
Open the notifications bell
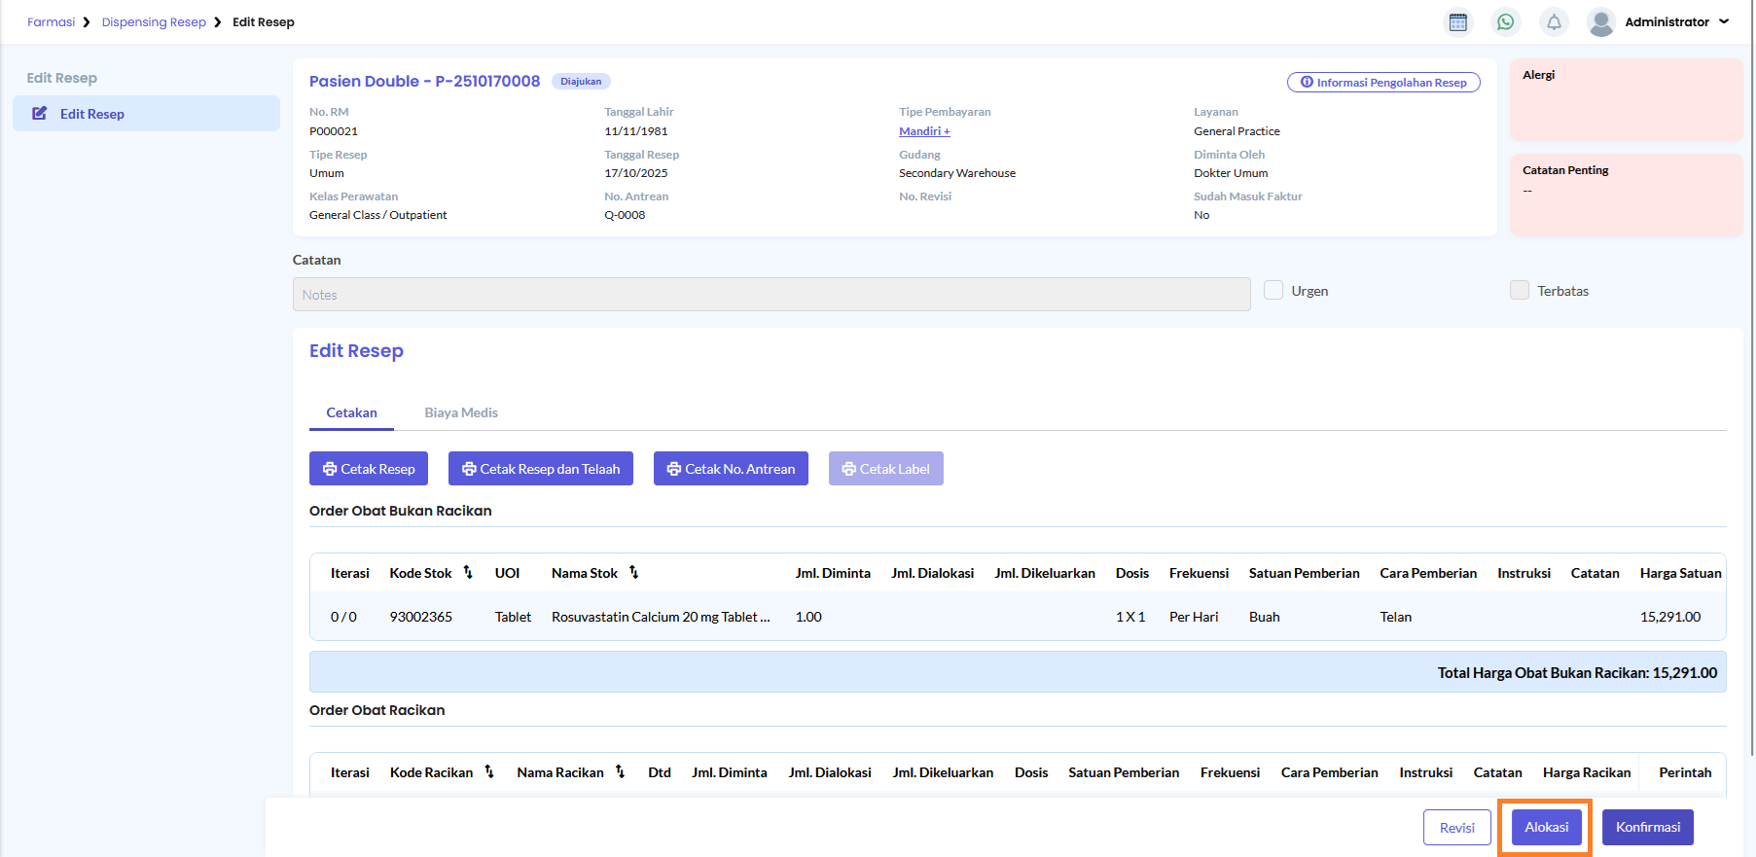[1554, 21]
